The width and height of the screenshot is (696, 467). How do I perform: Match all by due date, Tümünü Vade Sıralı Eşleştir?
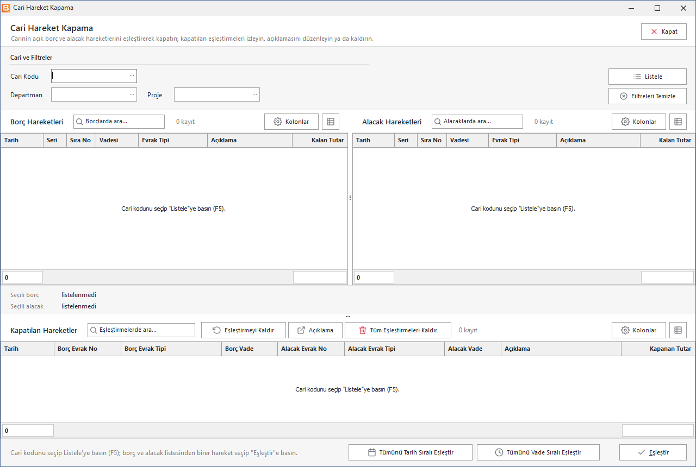click(538, 452)
